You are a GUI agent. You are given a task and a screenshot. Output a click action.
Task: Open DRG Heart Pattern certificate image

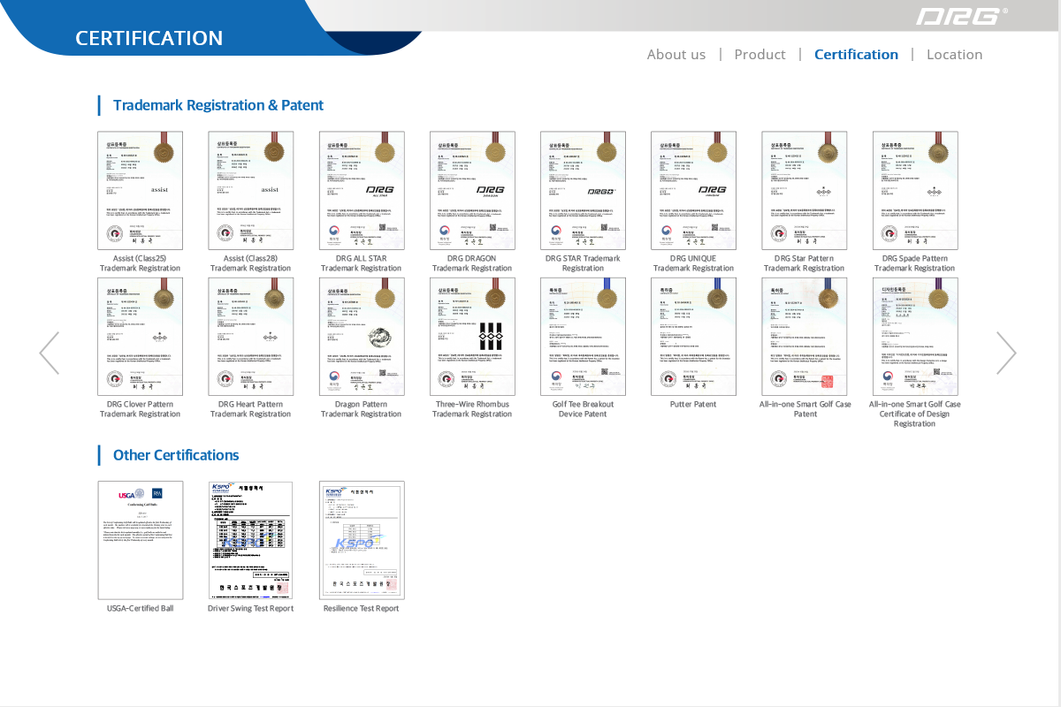pos(251,337)
